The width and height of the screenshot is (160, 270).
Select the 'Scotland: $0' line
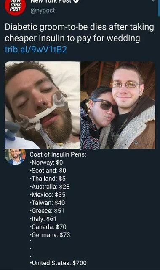tap(48, 171)
